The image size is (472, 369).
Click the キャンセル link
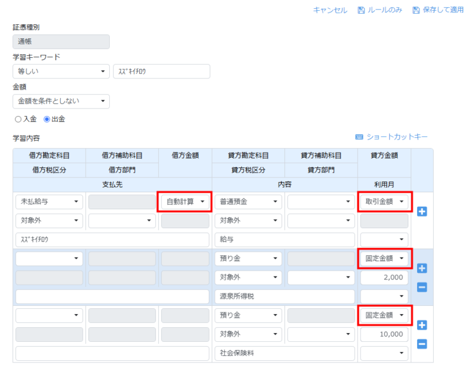pos(330,11)
